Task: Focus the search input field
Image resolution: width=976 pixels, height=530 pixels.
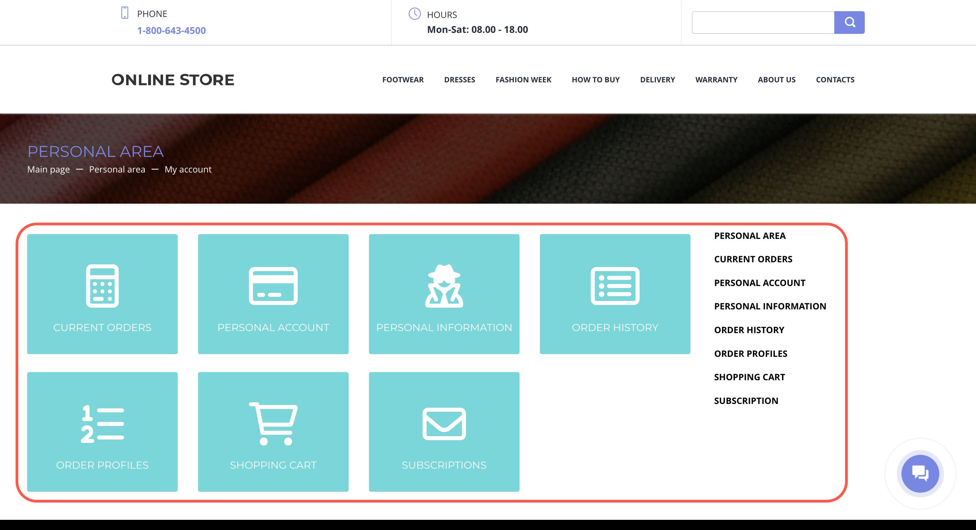Action: coord(763,22)
